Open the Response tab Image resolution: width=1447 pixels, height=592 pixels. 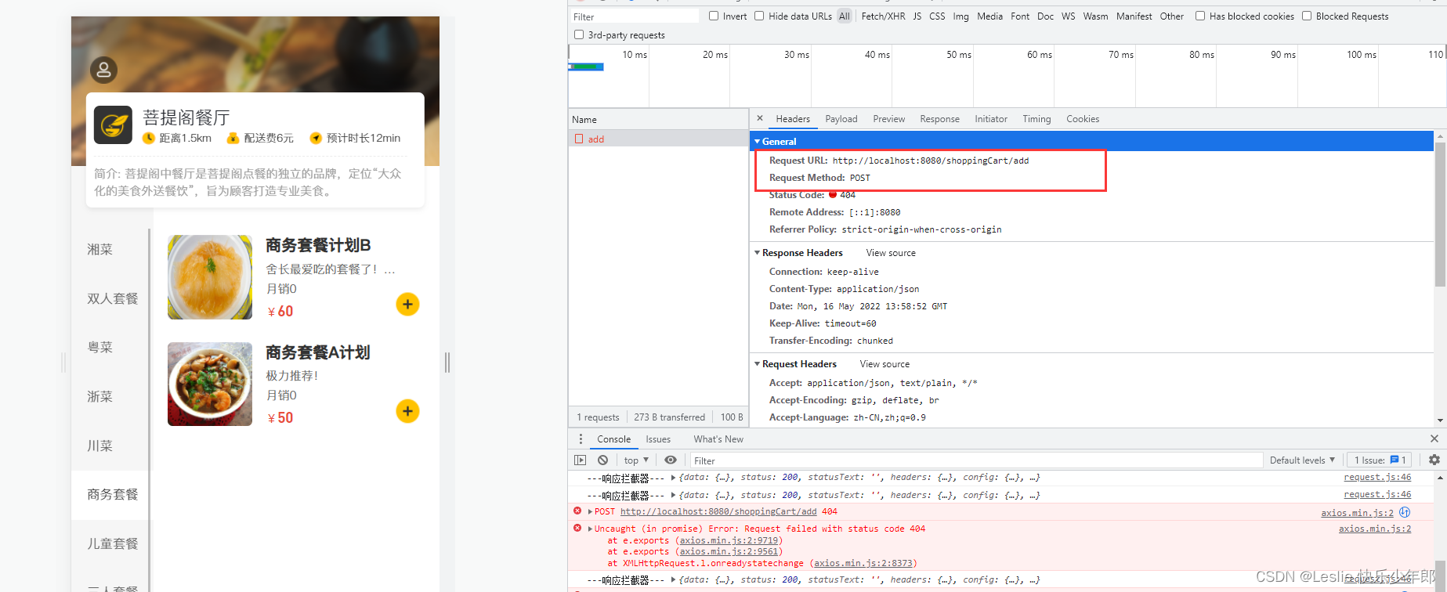939,119
